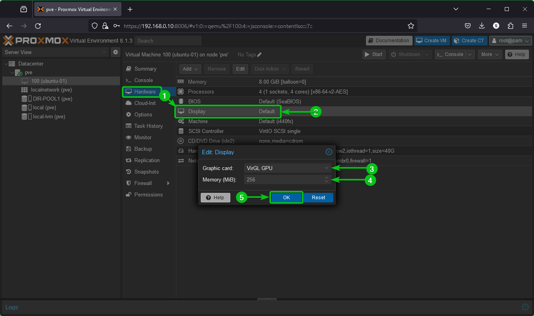Click the Proxmox logo
Viewport: 534px width, 316px height.
click(x=35, y=41)
